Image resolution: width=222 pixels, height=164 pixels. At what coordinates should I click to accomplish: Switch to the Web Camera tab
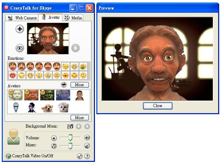[22, 18]
